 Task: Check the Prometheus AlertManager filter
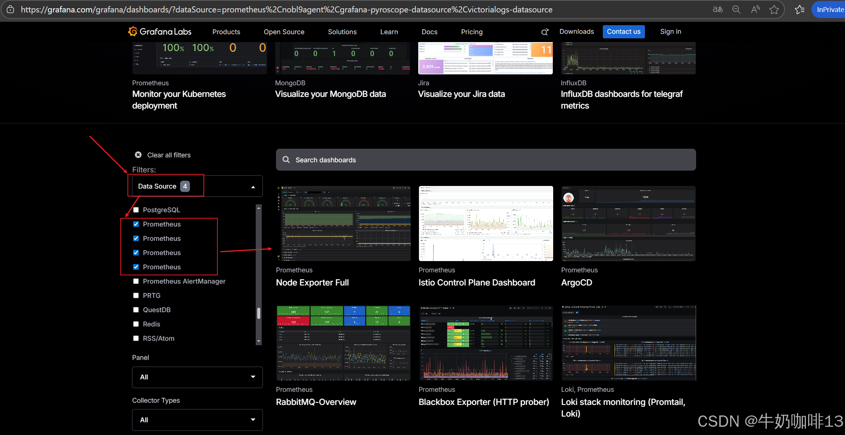click(x=136, y=281)
